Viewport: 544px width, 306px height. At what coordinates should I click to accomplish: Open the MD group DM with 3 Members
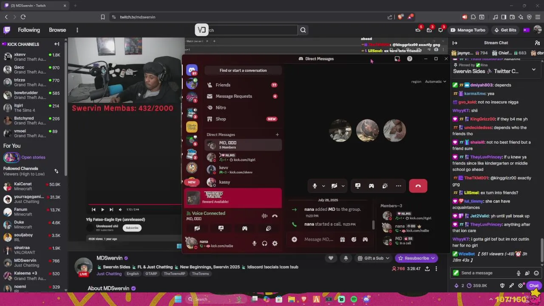pos(242,145)
